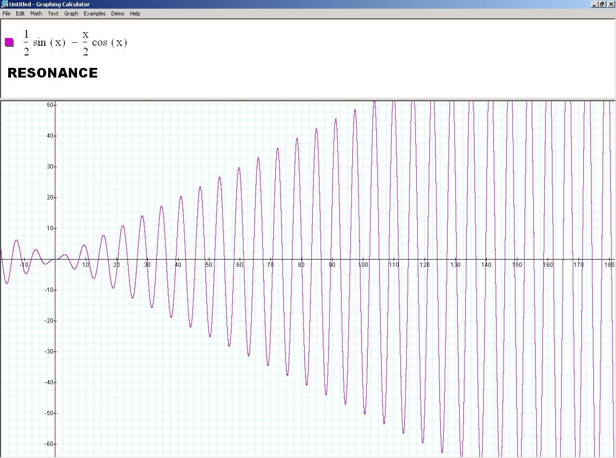Image resolution: width=616 pixels, height=458 pixels.
Task: Click the magenta equation color swatch
Action: (9, 42)
